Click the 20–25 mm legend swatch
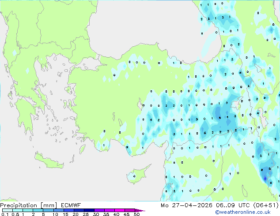The image size is (280, 216). tap(79, 210)
